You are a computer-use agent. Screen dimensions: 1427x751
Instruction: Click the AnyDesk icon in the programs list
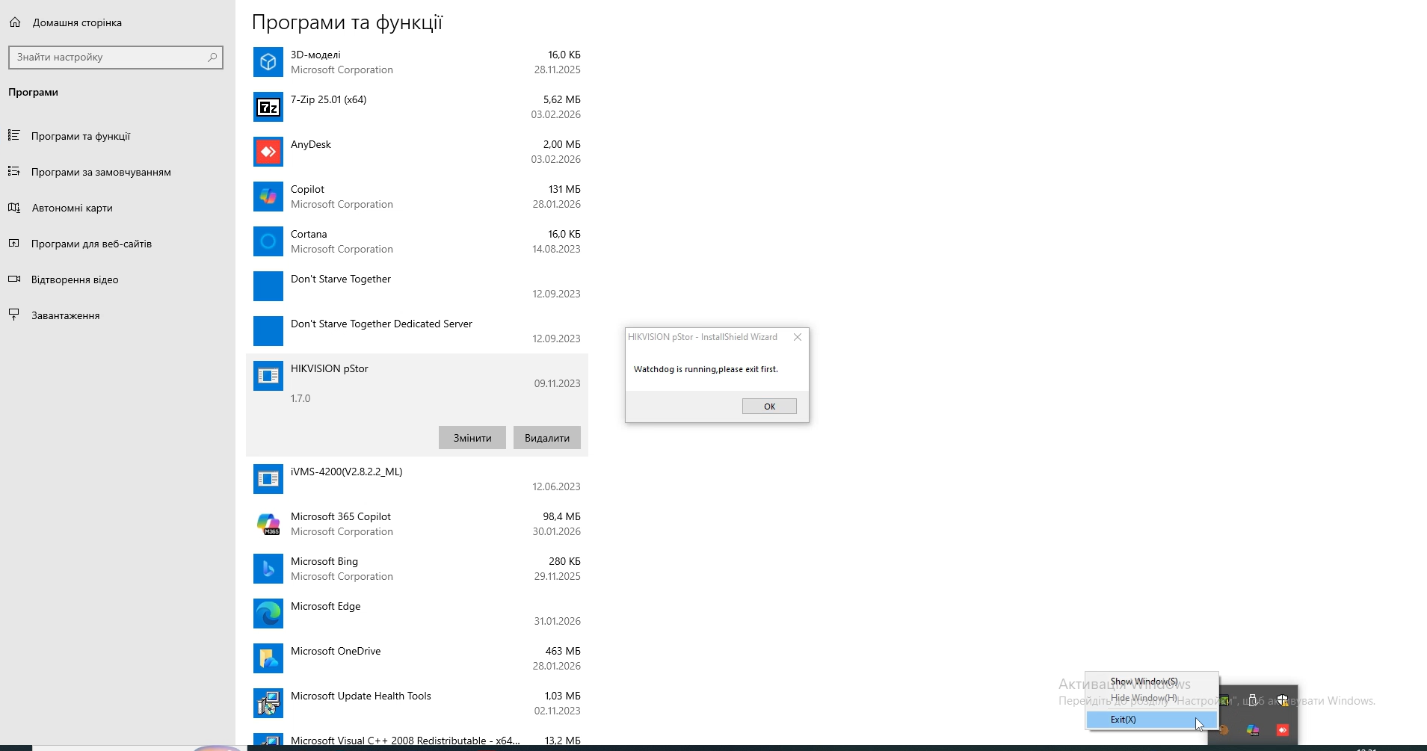click(268, 152)
